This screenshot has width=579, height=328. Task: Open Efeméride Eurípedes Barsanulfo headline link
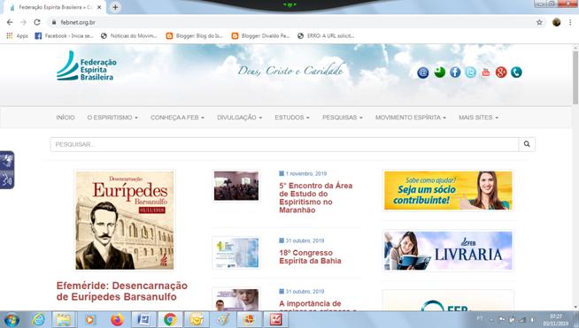[x=122, y=291]
